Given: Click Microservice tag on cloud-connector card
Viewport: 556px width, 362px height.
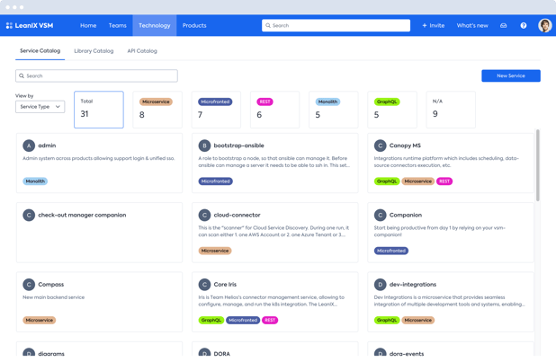Looking at the screenshot, I should click(215, 251).
